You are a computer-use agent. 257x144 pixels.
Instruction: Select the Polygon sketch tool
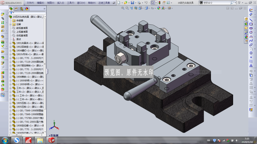251,53
